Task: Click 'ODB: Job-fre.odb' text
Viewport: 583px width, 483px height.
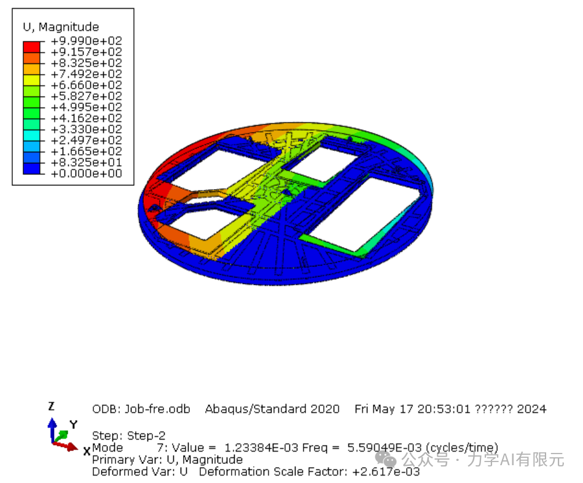Action: [141, 409]
